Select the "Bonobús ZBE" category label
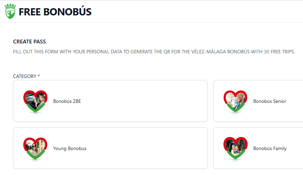The width and height of the screenshot is (303, 175). [x=67, y=101]
